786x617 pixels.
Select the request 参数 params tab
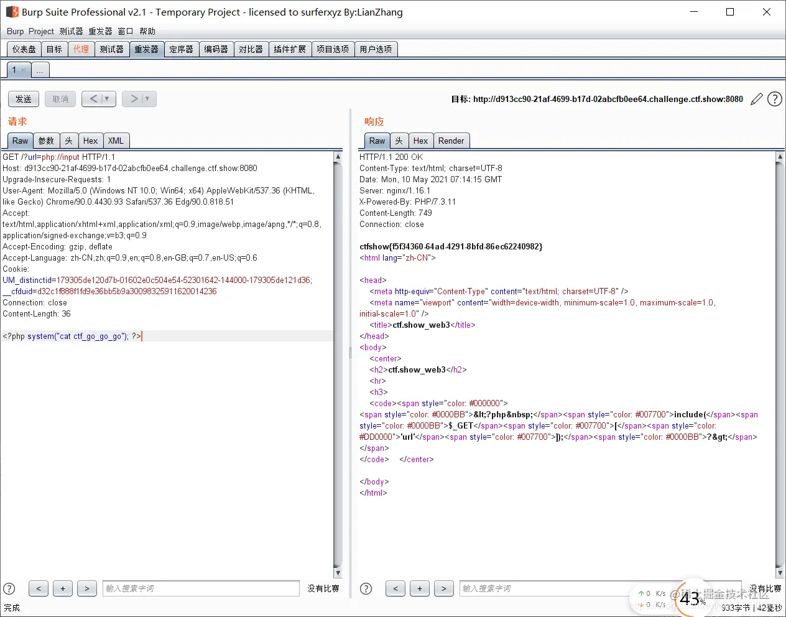click(x=46, y=141)
